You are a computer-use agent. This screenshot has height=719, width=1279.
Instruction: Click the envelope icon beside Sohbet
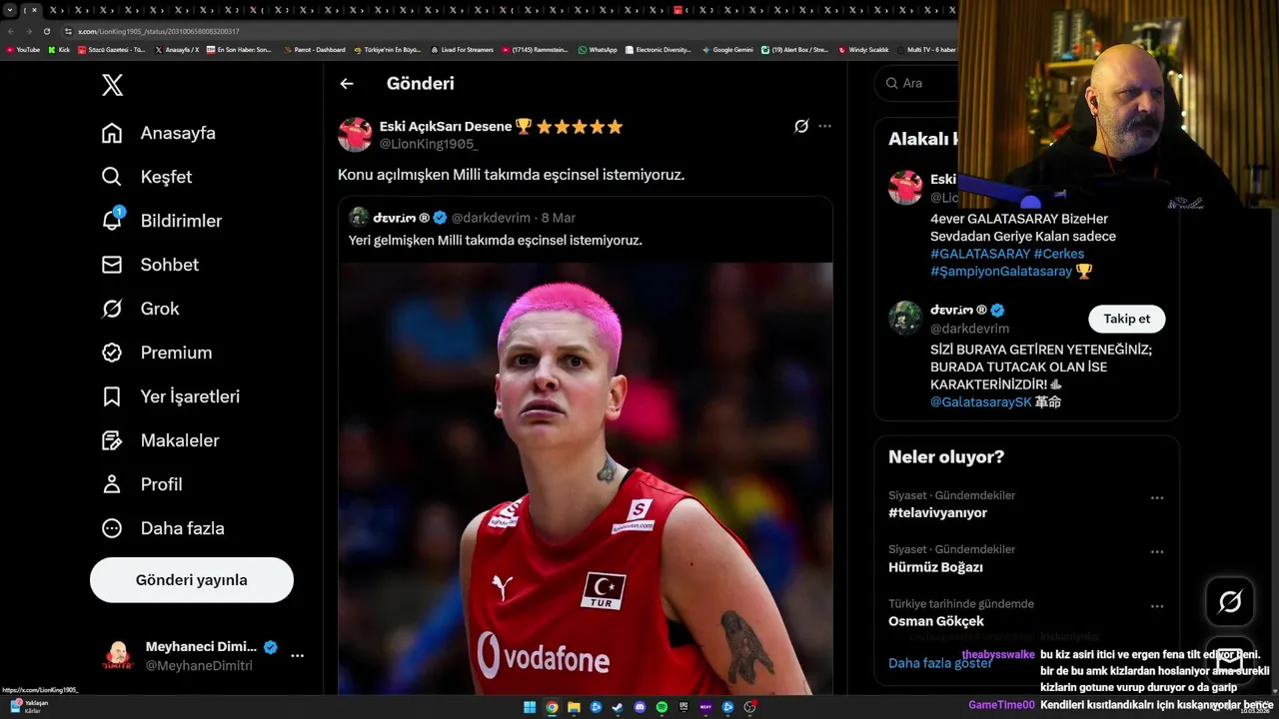click(x=112, y=265)
